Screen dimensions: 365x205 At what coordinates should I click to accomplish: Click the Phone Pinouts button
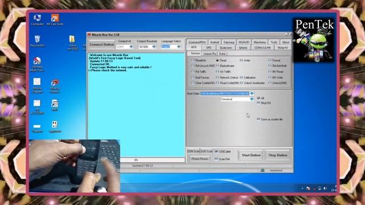point(200,159)
